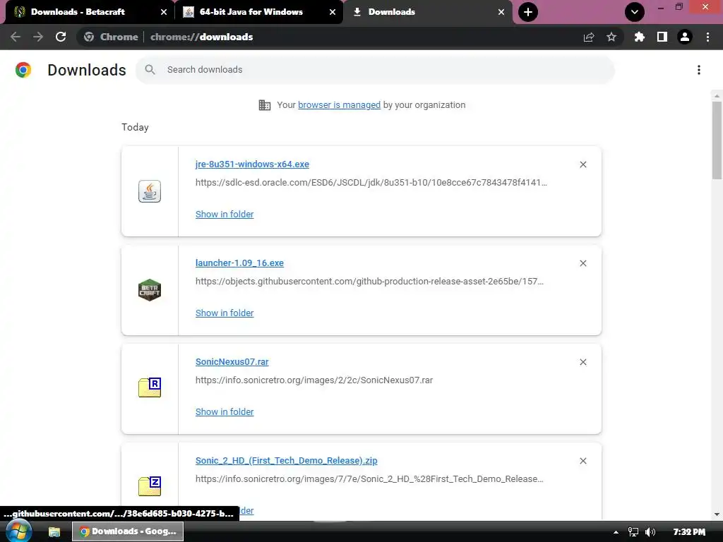The image size is (723, 542).
Task: Click the Sonic_2_HD ZIP archive icon
Action: pos(150,486)
